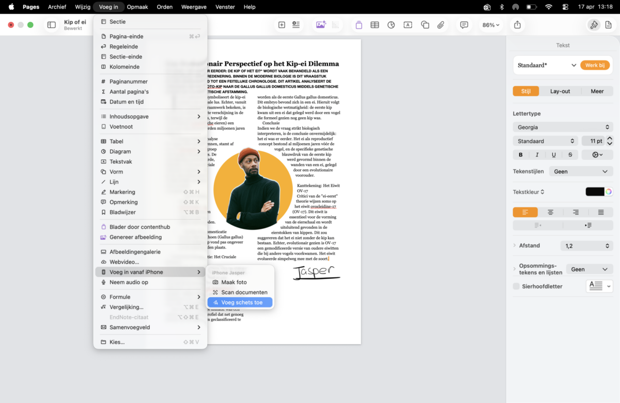Click the table icon in the toolbar
The height and width of the screenshot is (403, 620).
click(375, 25)
